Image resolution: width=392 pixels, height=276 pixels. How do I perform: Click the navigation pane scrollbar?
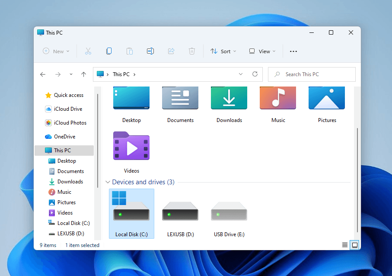(x=98, y=141)
